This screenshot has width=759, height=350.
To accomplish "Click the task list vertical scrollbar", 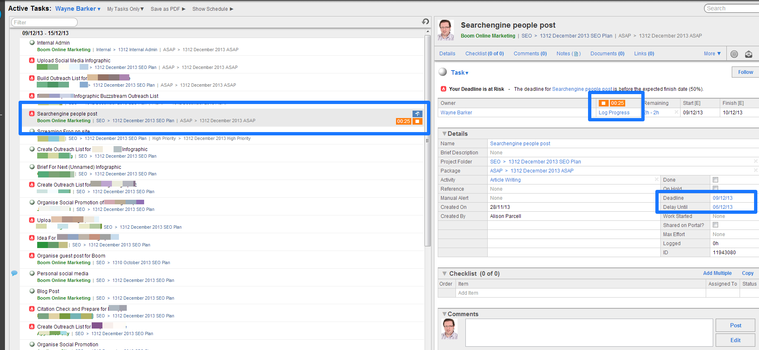I will (x=427, y=140).
